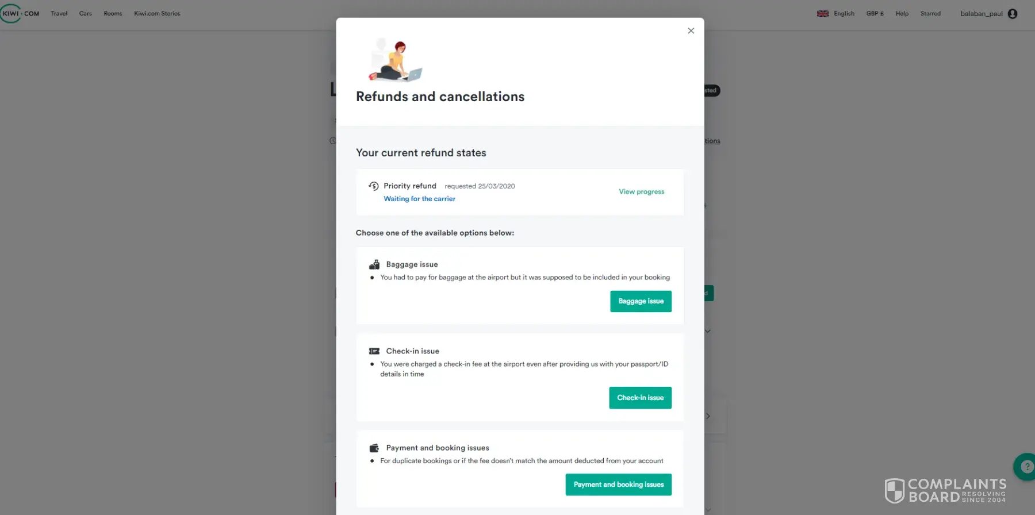Click the View progress link
This screenshot has width=1035, height=515.
pyautogui.click(x=642, y=192)
